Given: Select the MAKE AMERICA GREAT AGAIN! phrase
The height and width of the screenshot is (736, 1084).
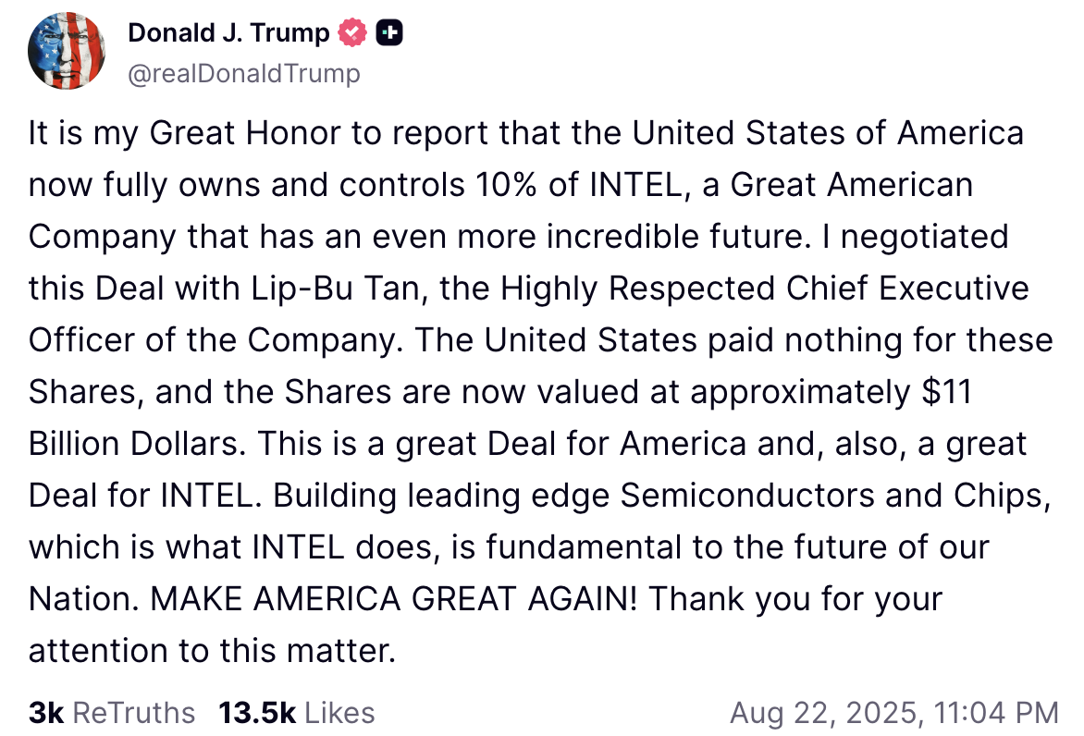Looking at the screenshot, I should coord(394,598).
